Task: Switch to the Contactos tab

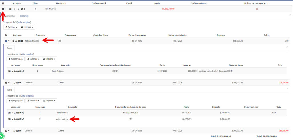Action: [x=24, y=16]
